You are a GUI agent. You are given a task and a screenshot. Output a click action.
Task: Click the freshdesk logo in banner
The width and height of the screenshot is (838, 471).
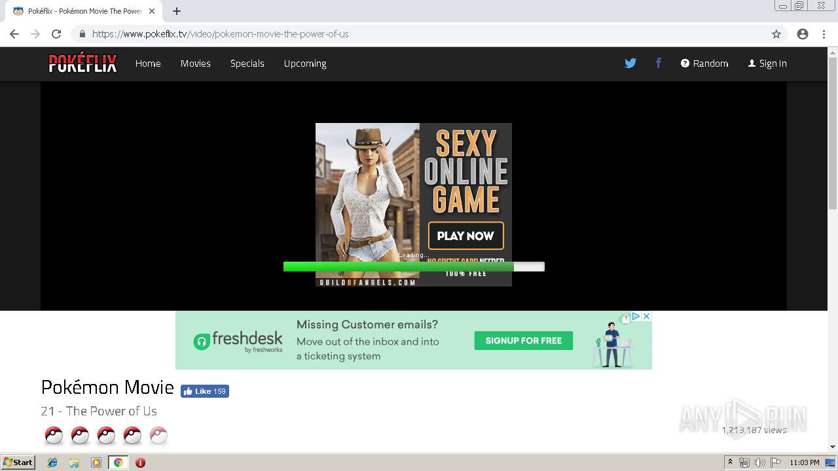(238, 341)
